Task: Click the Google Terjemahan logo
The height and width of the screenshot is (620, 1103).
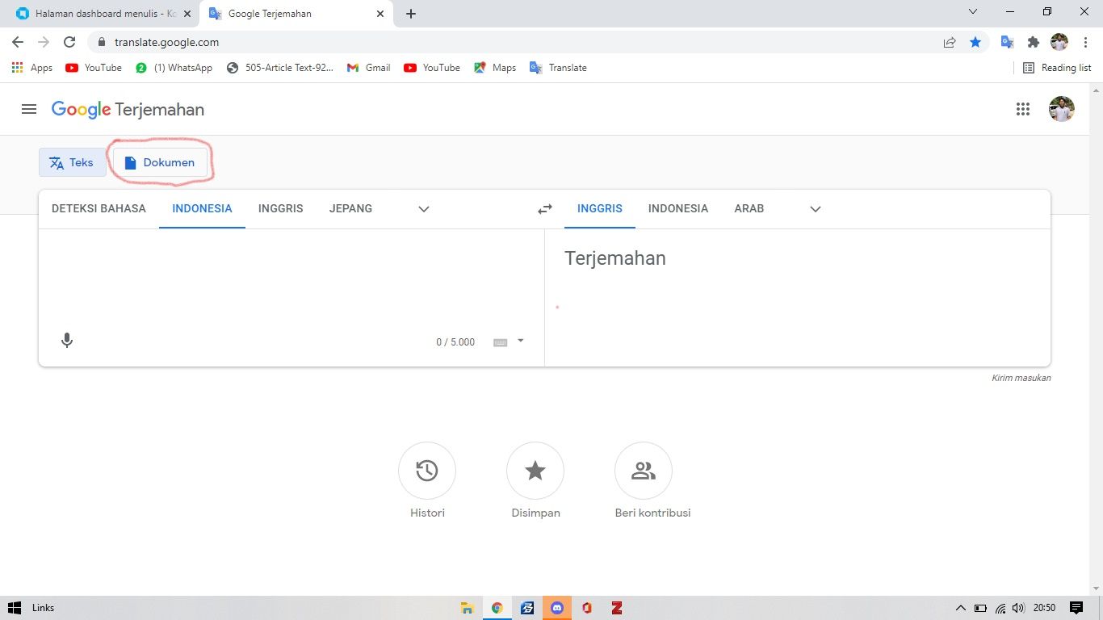Action: click(128, 110)
